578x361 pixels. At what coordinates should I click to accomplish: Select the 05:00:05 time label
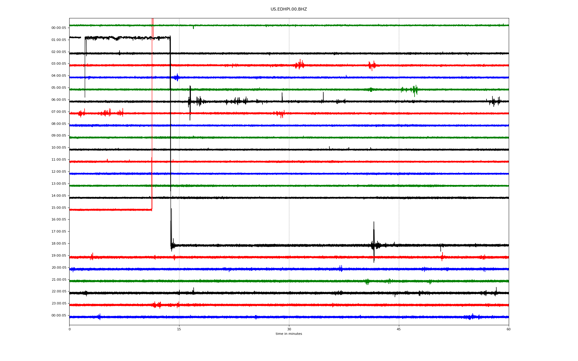[59, 88]
